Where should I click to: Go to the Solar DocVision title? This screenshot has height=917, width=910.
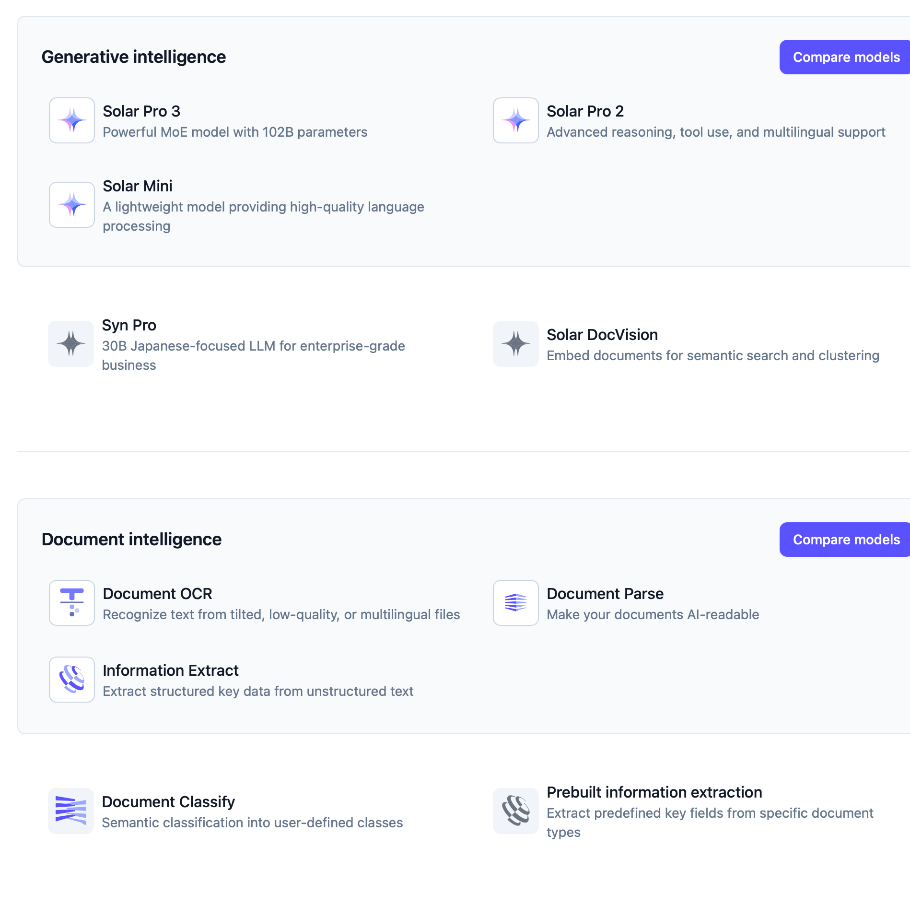pyautogui.click(x=602, y=335)
